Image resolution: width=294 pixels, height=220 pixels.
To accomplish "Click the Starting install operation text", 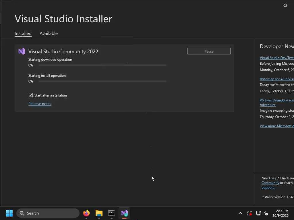I will [47, 76].
